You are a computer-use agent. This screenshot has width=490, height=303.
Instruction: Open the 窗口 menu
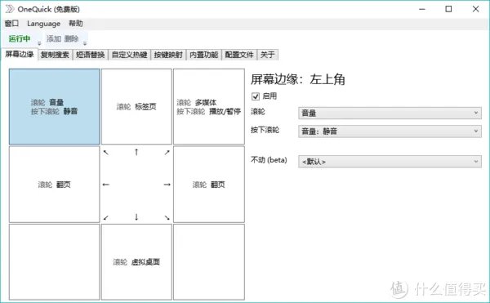tap(12, 24)
